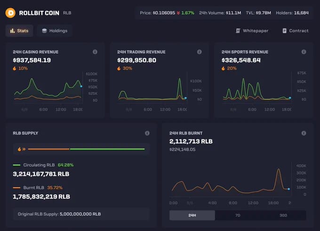Image resolution: width=320 pixels, height=231 pixels.
Task: Open sports revenue info icon
Action: pyautogui.click(x=304, y=52)
